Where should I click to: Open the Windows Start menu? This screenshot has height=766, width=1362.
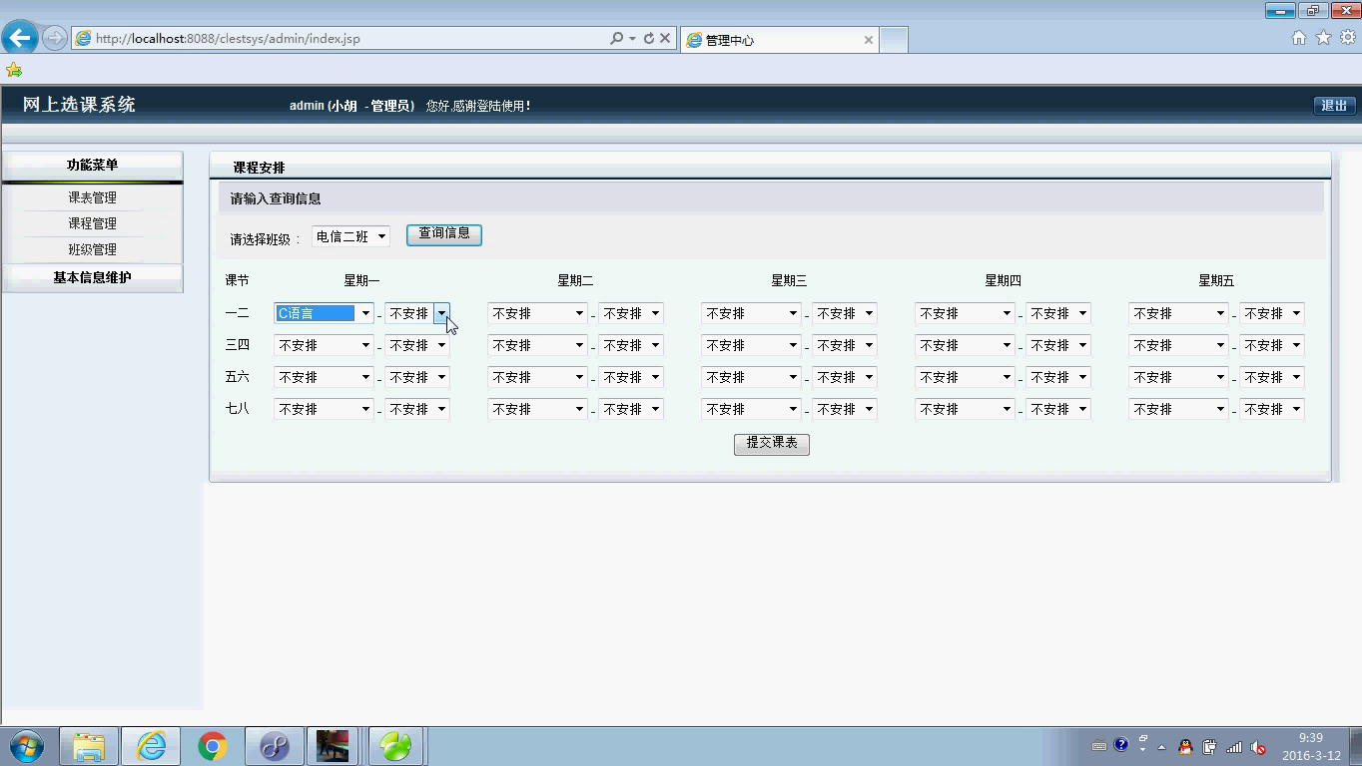pyautogui.click(x=26, y=746)
